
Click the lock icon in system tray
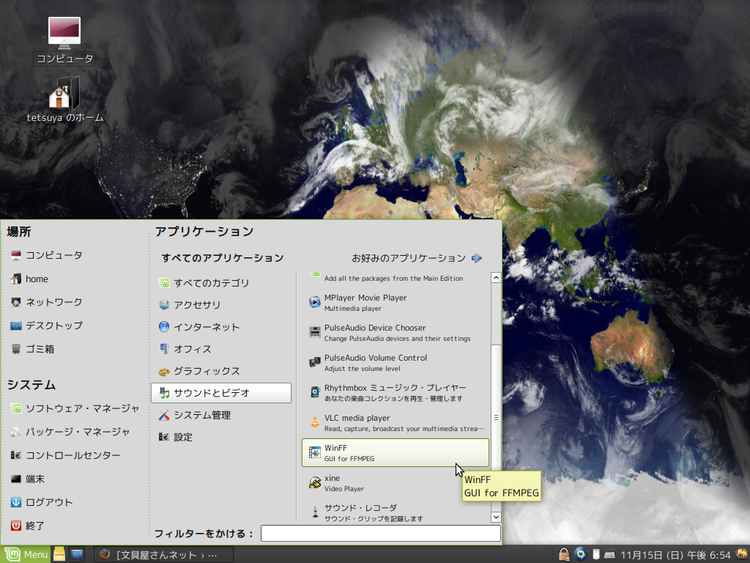click(564, 554)
